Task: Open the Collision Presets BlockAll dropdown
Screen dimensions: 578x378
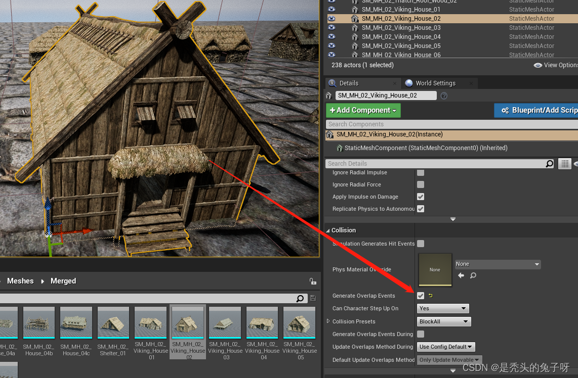Action: point(444,321)
